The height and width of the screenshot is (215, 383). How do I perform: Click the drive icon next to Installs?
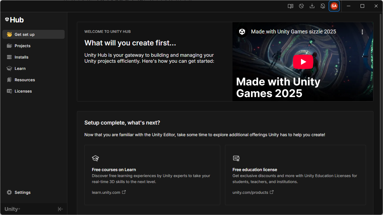9,57
